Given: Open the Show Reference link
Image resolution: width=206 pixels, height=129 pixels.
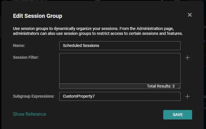Looking at the screenshot, I should (x=29, y=114).
